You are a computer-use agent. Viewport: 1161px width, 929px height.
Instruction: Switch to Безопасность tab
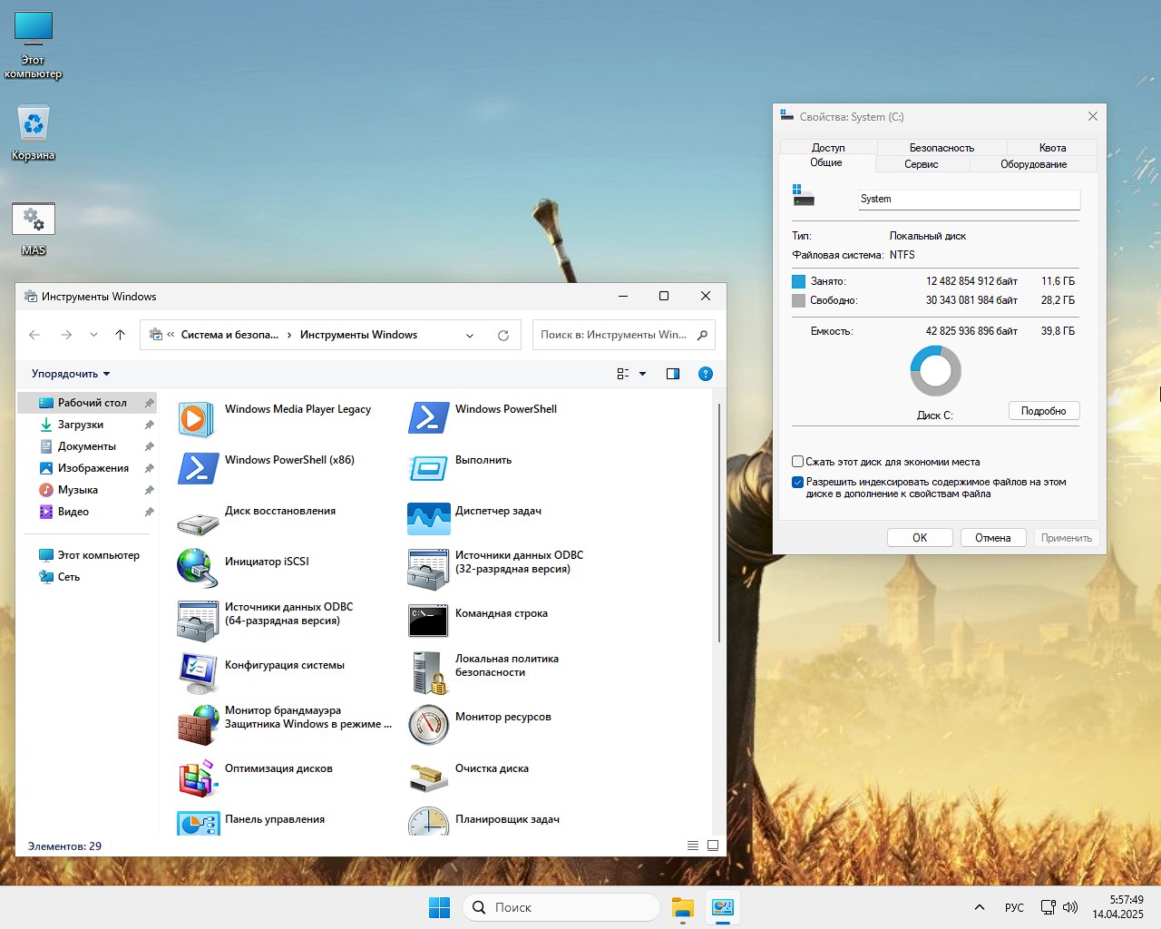(941, 147)
